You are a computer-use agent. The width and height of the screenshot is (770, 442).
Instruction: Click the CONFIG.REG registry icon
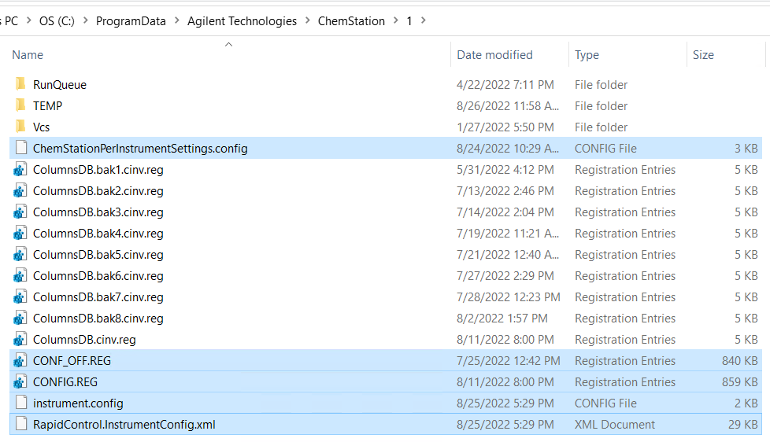(20, 381)
